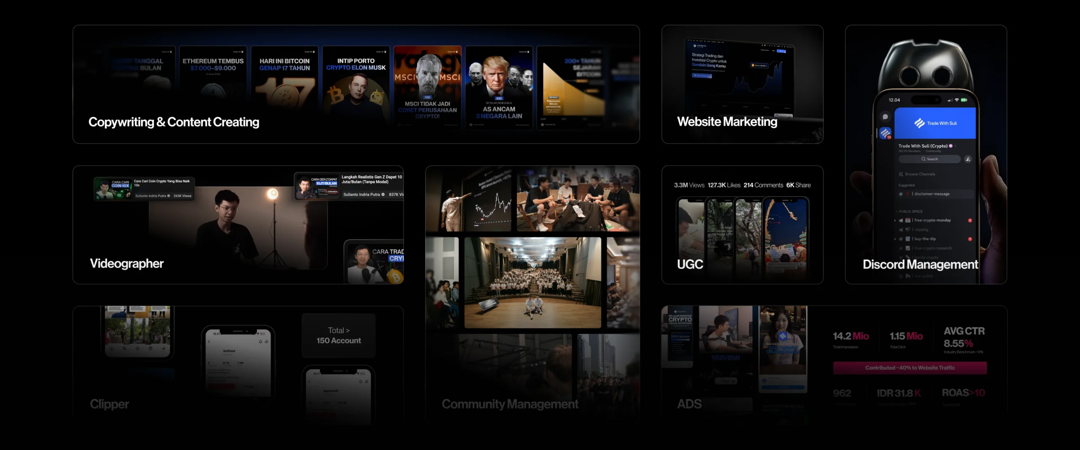Click the invite members icon beside Search
1080x450 pixels.
[x=968, y=159]
